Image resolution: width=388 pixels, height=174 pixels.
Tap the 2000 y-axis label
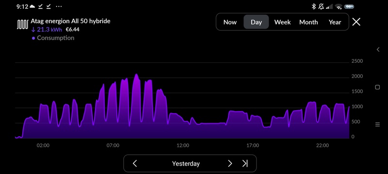coord(357,76)
